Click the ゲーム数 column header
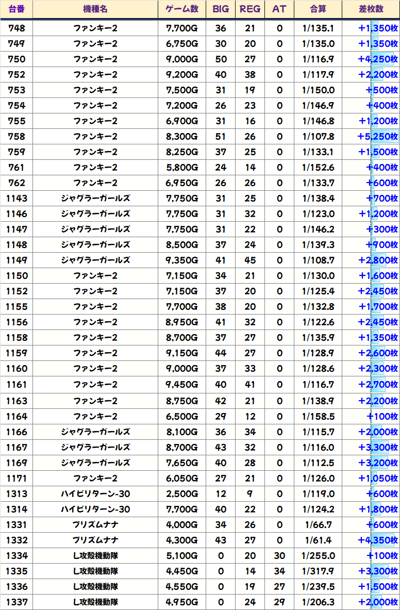 coord(182,9)
